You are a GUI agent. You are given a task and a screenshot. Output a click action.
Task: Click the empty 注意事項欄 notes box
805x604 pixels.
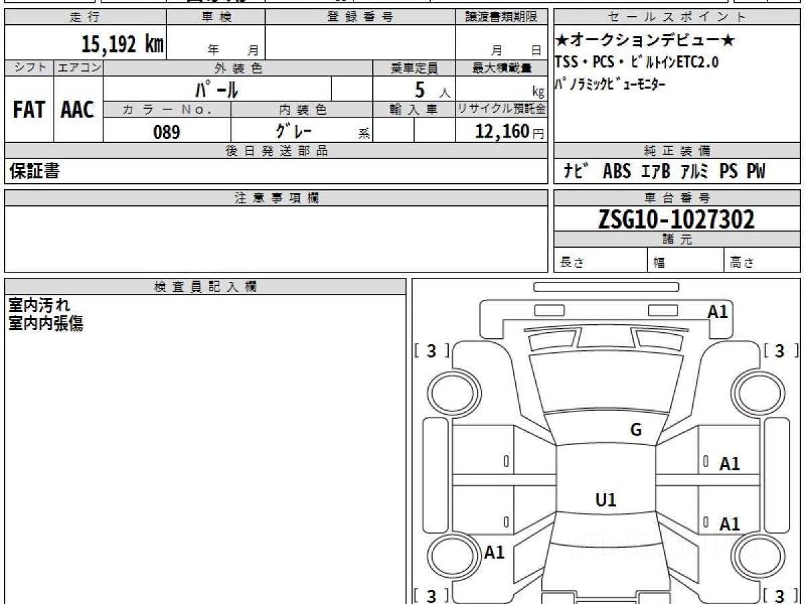(276, 239)
